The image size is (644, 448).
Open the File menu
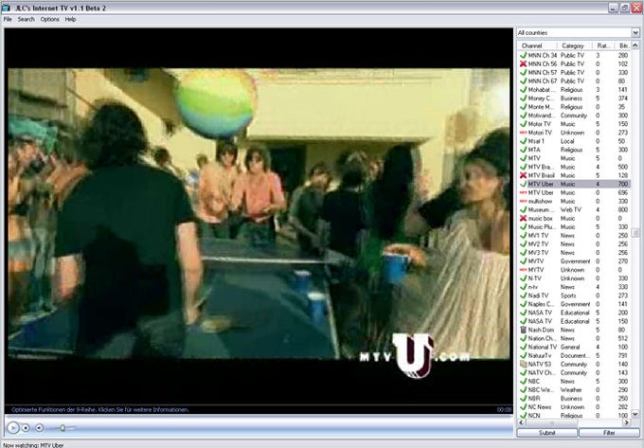point(8,19)
